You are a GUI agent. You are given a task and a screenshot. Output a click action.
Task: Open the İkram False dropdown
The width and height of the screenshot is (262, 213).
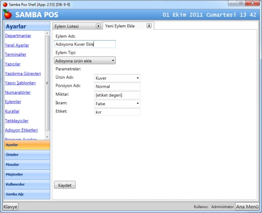pyautogui.click(x=117, y=103)
